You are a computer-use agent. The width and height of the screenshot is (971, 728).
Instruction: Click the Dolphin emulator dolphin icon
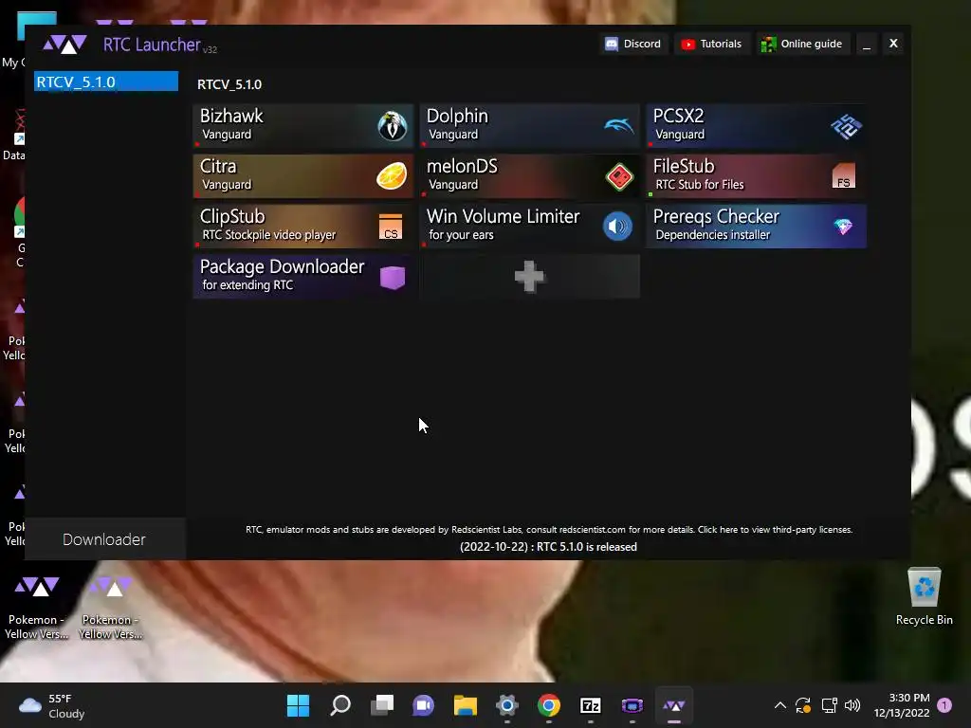(618, 126)
